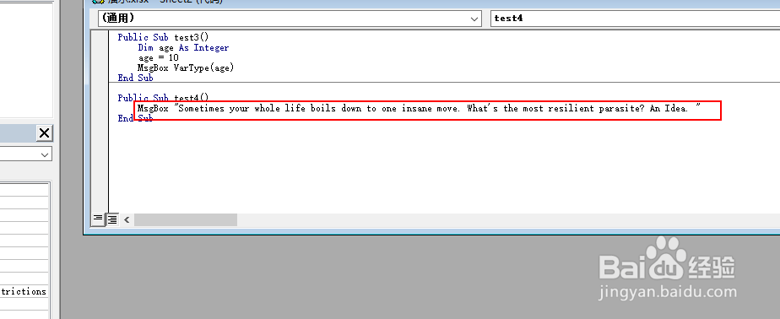Click the line "Public Sub test3()"
Image resolution: width=780 pixels, height=319 pixels.
point(163,37)
